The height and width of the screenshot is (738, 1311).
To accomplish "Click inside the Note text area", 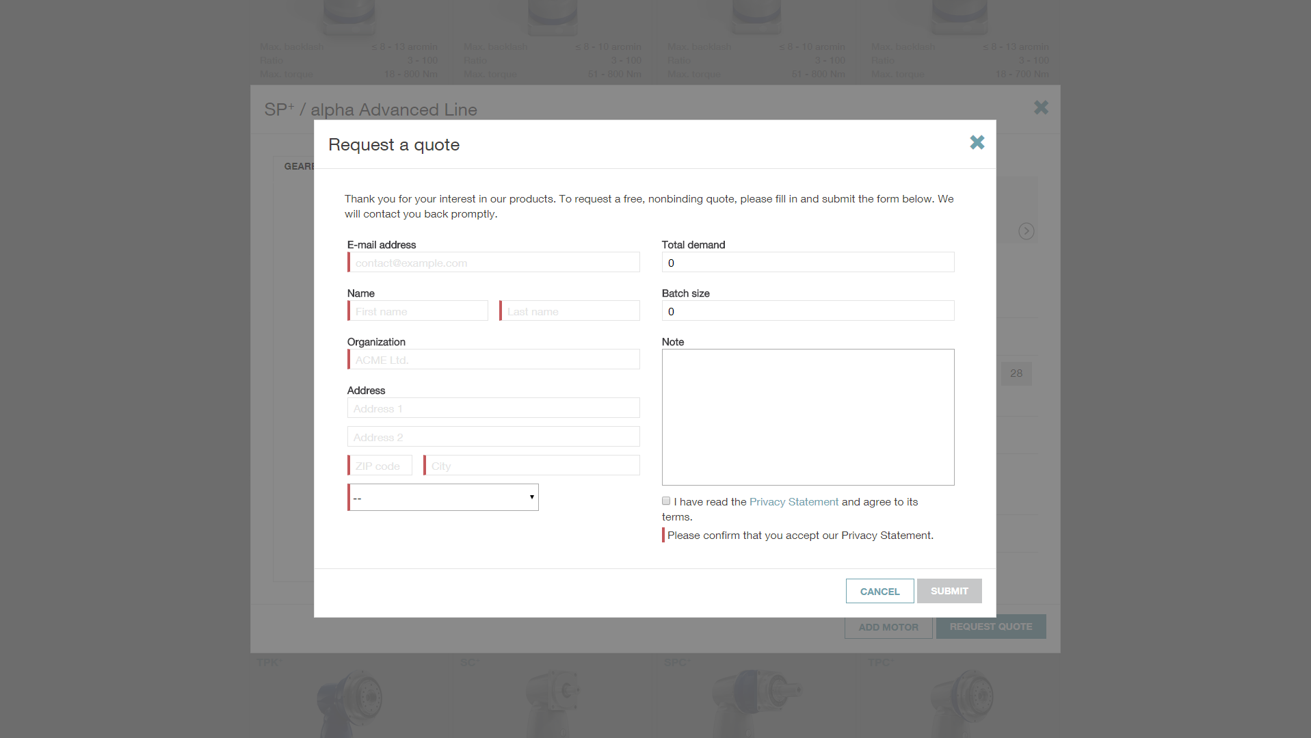I will pos(808,417).
